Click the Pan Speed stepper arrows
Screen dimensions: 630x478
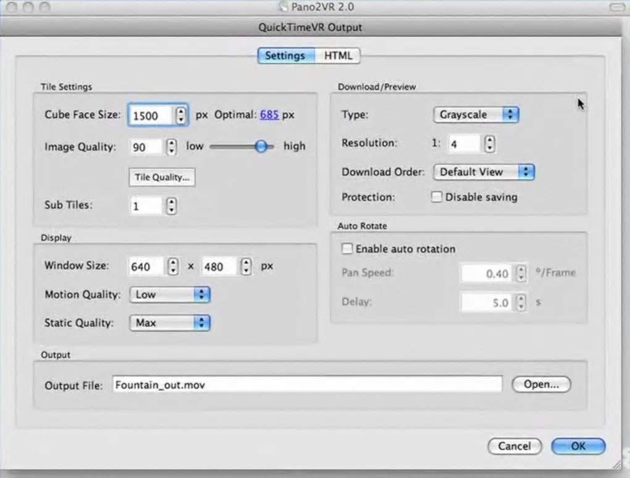click(x=521, y=274)
